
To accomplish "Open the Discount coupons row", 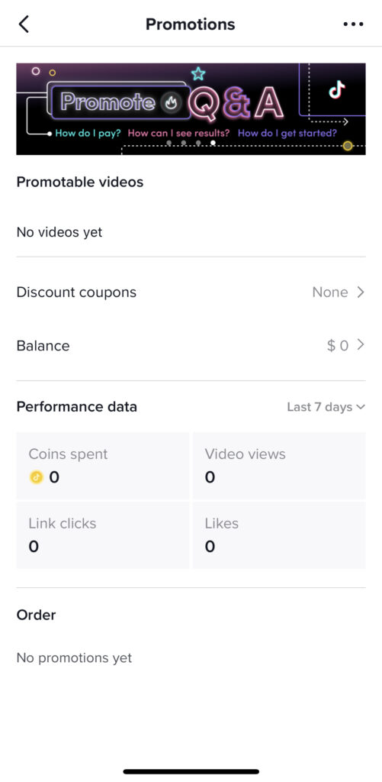I will tap(191, 292).
